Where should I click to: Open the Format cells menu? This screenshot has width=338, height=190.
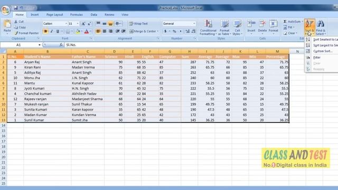[274, 27]
